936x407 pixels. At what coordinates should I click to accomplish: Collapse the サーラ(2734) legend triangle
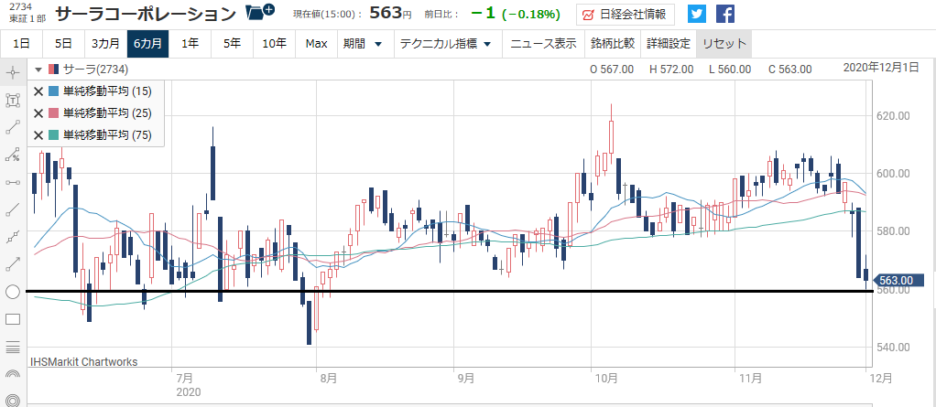(38, 70)
